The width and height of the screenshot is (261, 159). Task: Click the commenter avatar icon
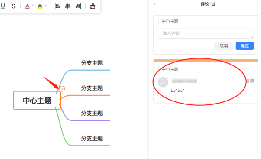coord(163,82)
